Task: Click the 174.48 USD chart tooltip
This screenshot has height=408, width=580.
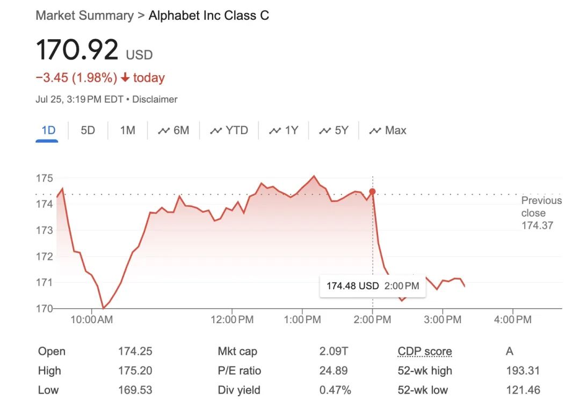Action: [373, 286]
